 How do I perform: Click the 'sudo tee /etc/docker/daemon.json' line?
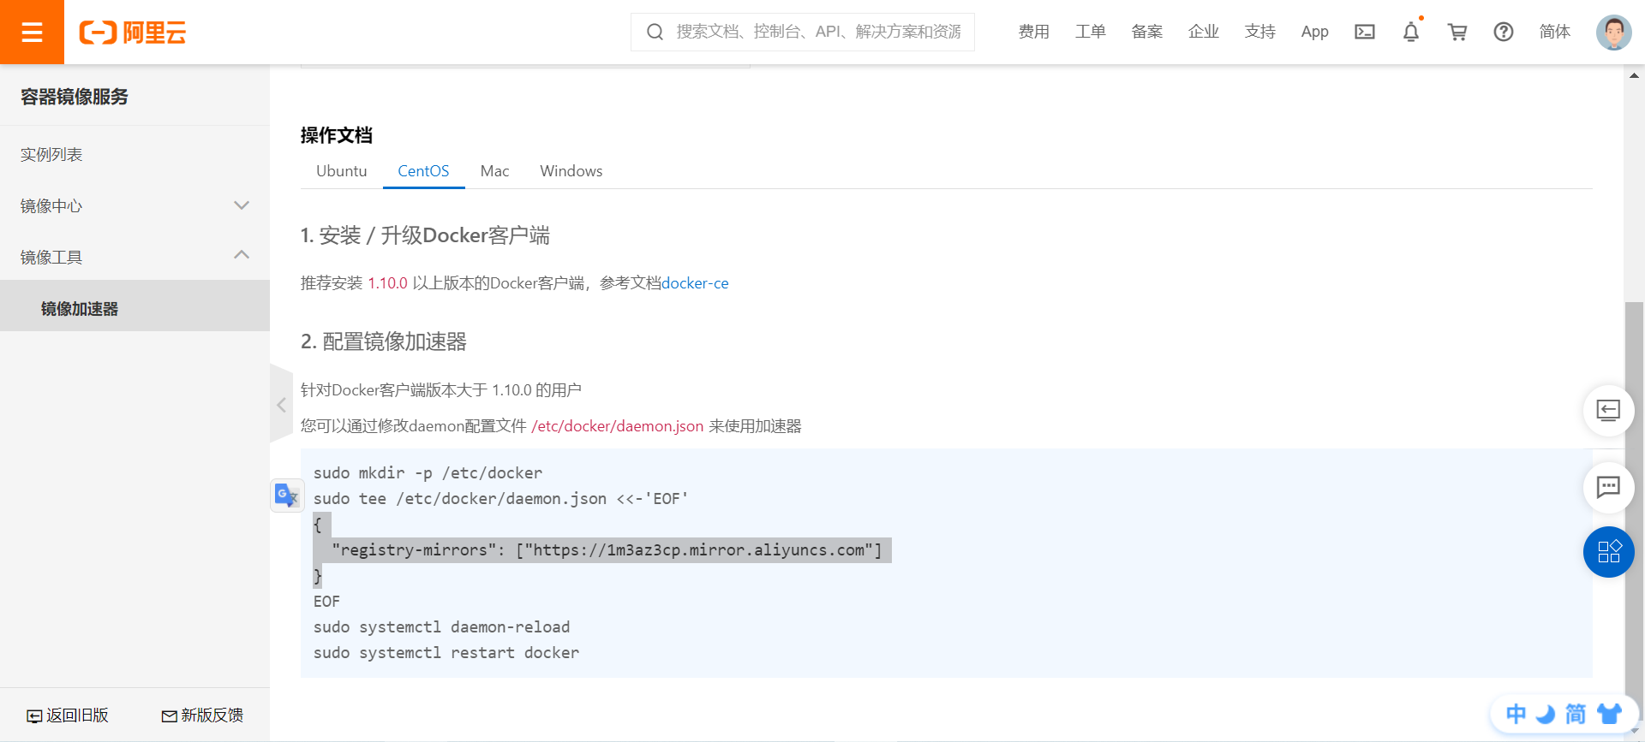[x=500, y=499]
